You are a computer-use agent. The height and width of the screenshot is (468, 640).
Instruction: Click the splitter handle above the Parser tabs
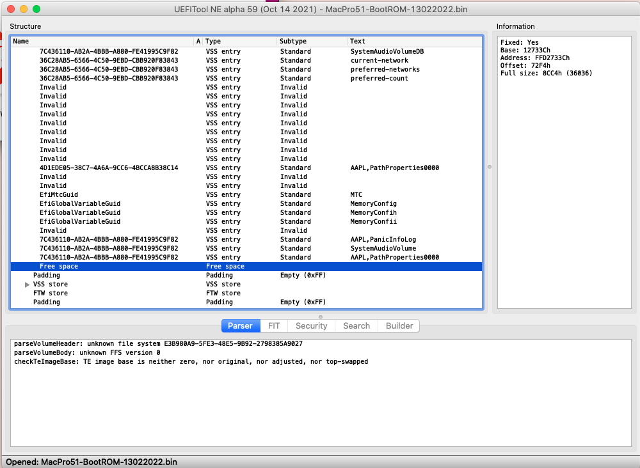(321, 316)
